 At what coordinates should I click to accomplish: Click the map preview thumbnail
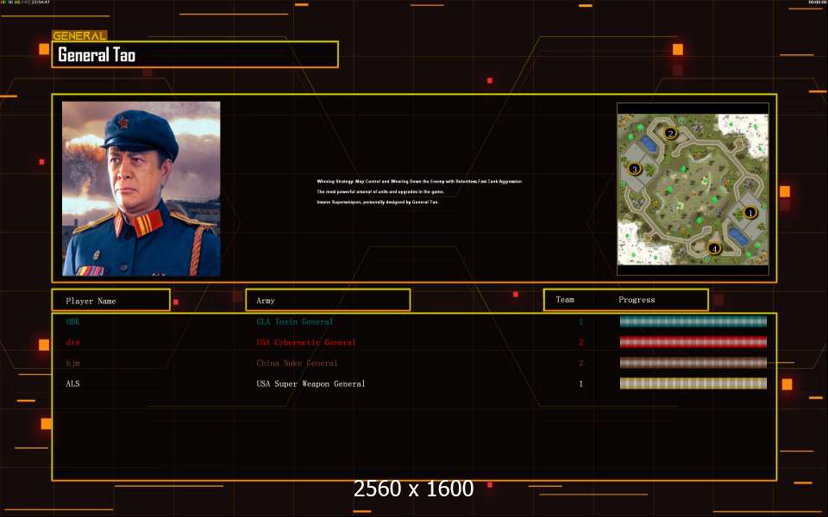point(693,190)
